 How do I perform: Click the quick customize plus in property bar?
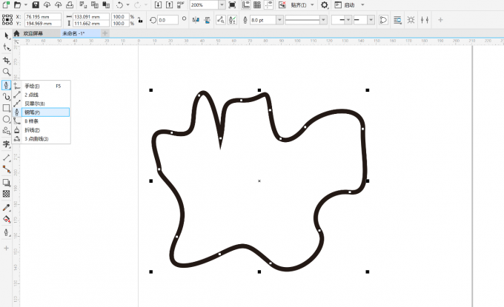(x=440, y=20)
